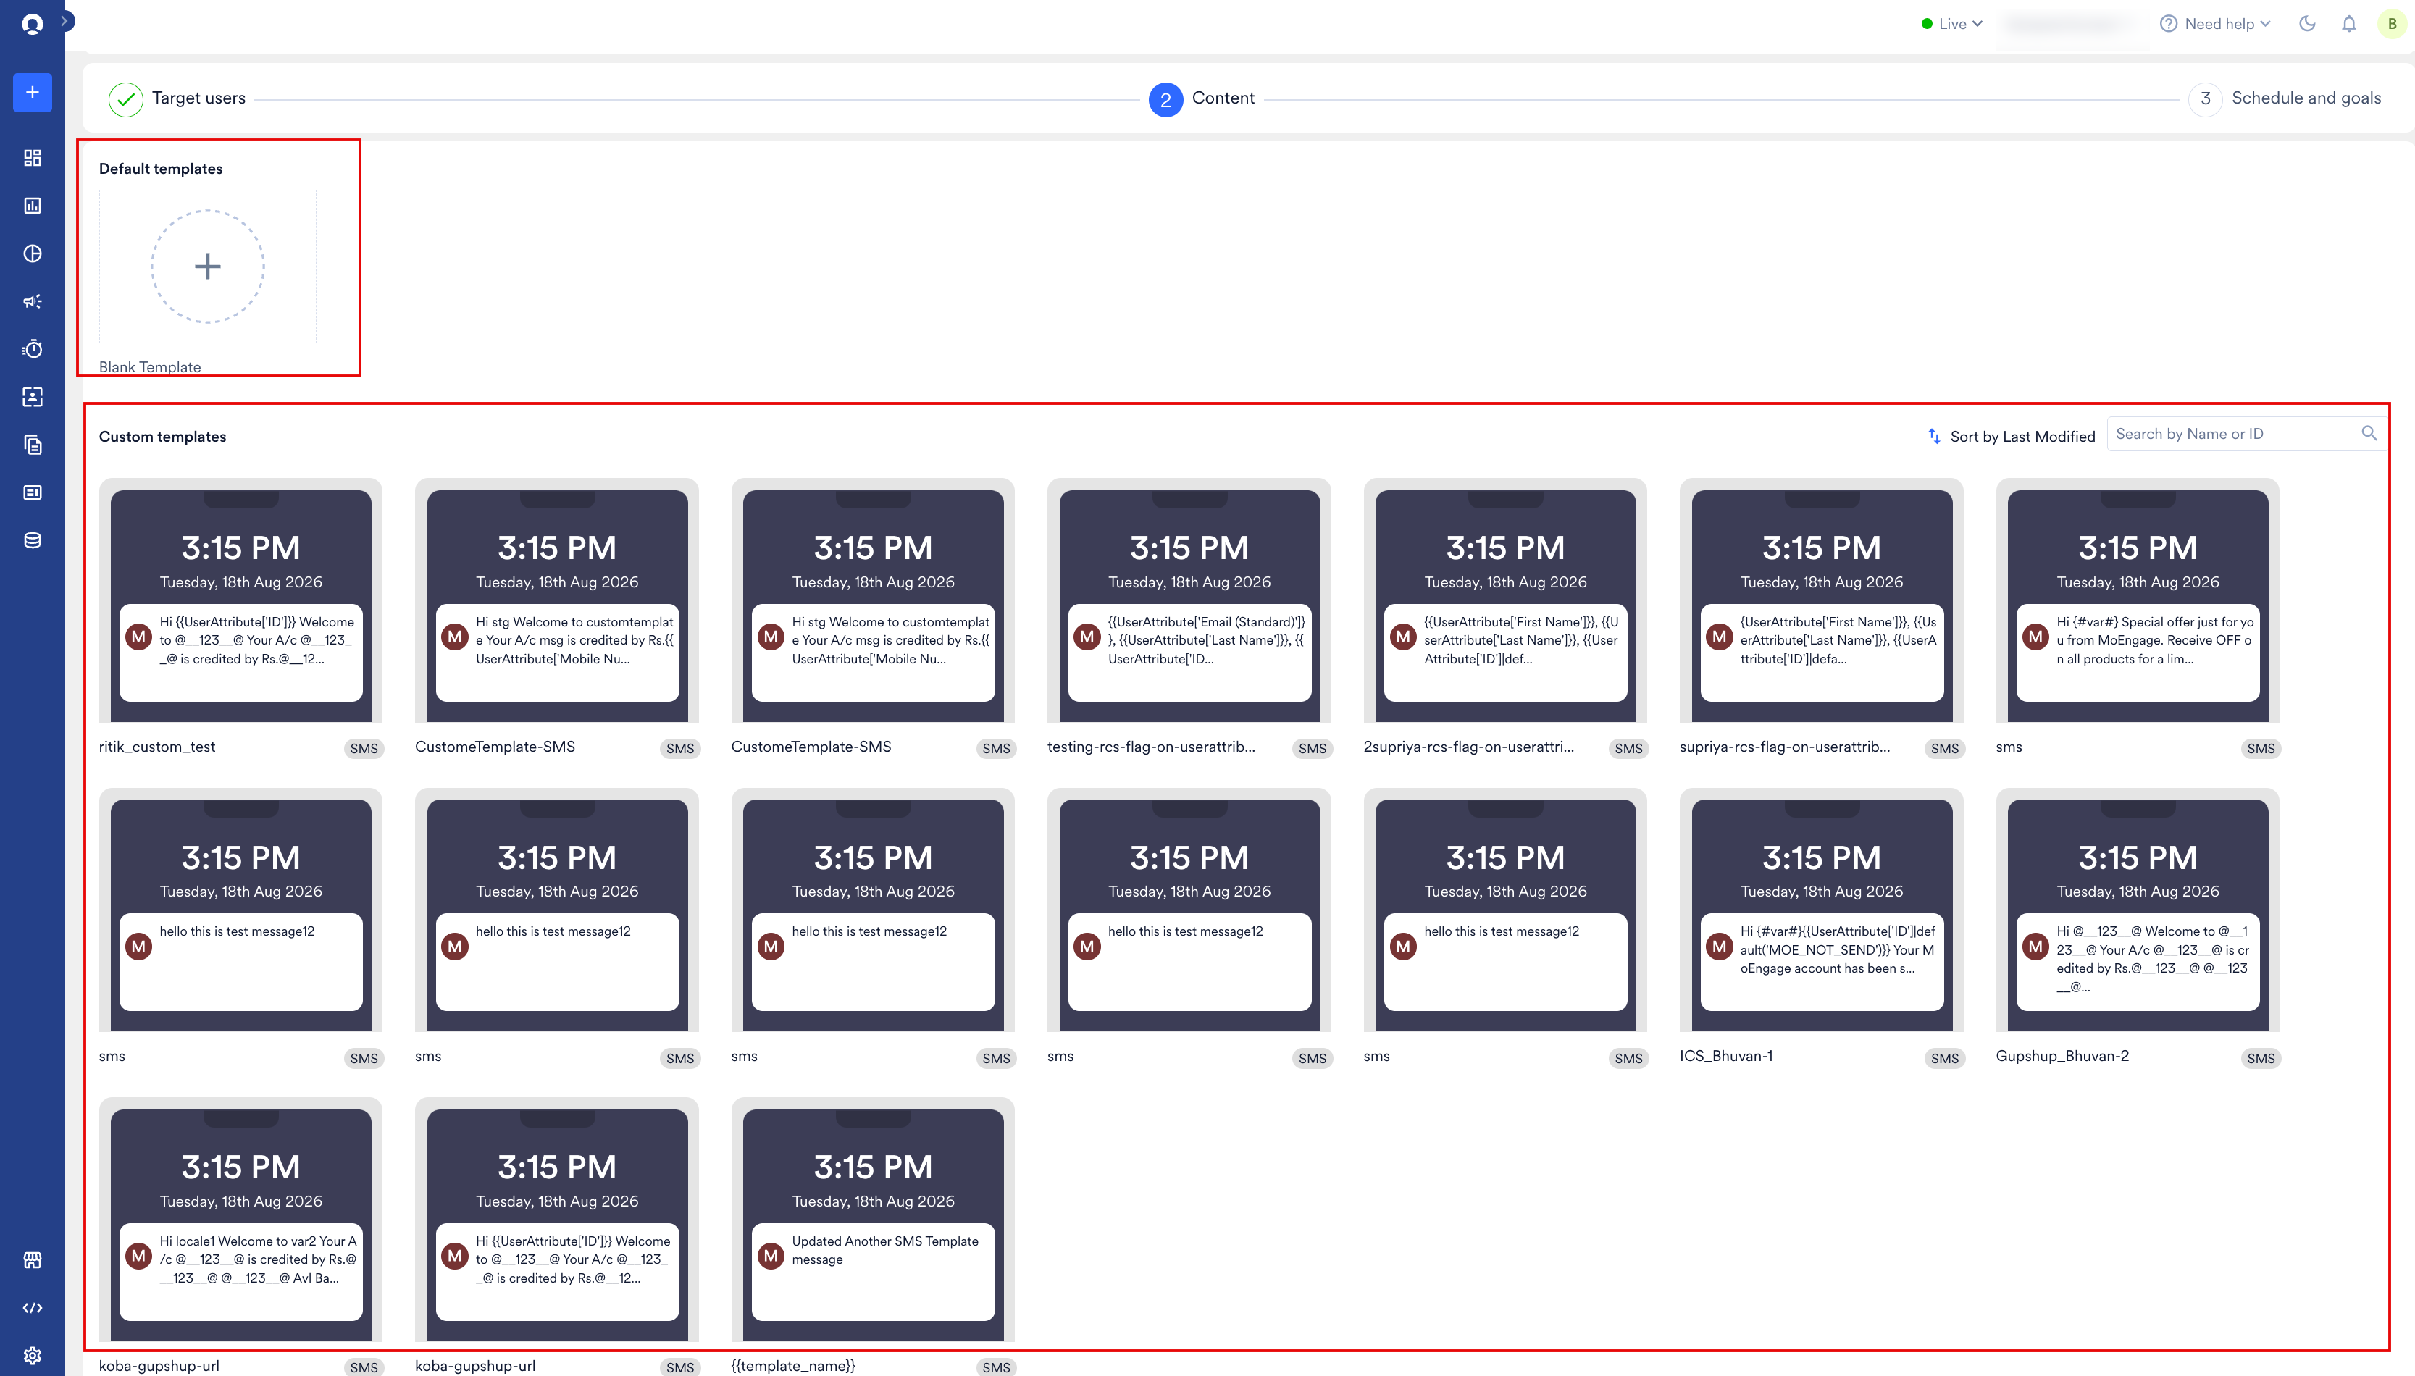This screenshot has height=1376, width=2415.
Task: Select the ICS_Bhuvan-1 template preview
Action: 1822,910
